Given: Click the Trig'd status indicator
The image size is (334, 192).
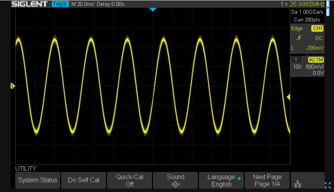Looking at the screenshot, I should tap(61, 4).
